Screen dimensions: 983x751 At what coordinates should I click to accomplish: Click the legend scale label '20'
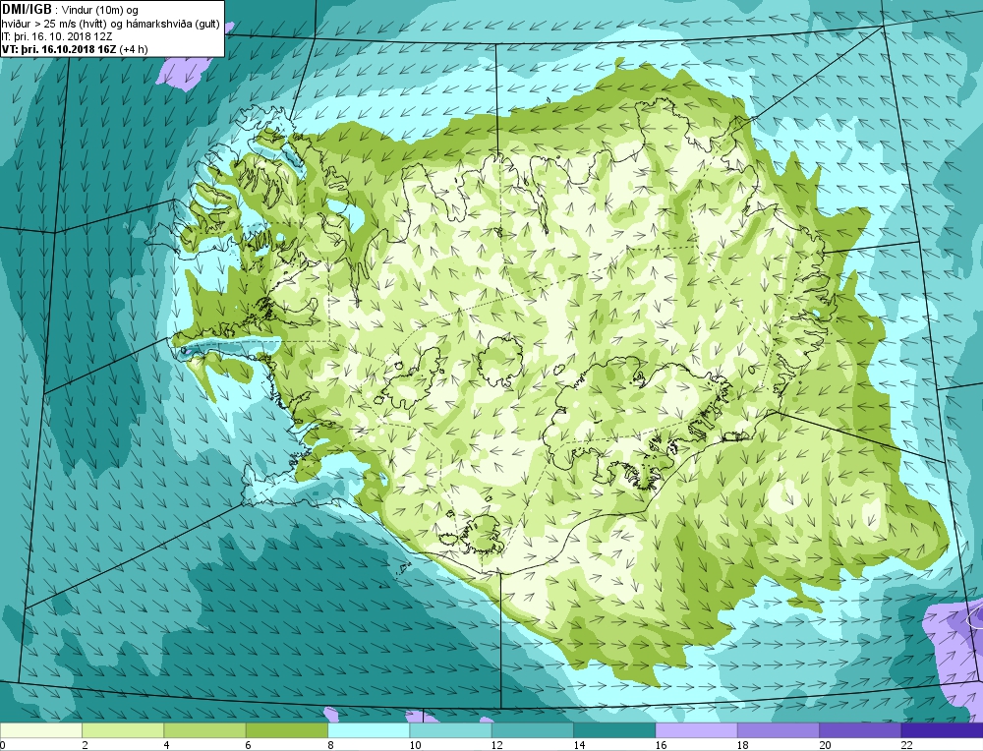[825, 745]
